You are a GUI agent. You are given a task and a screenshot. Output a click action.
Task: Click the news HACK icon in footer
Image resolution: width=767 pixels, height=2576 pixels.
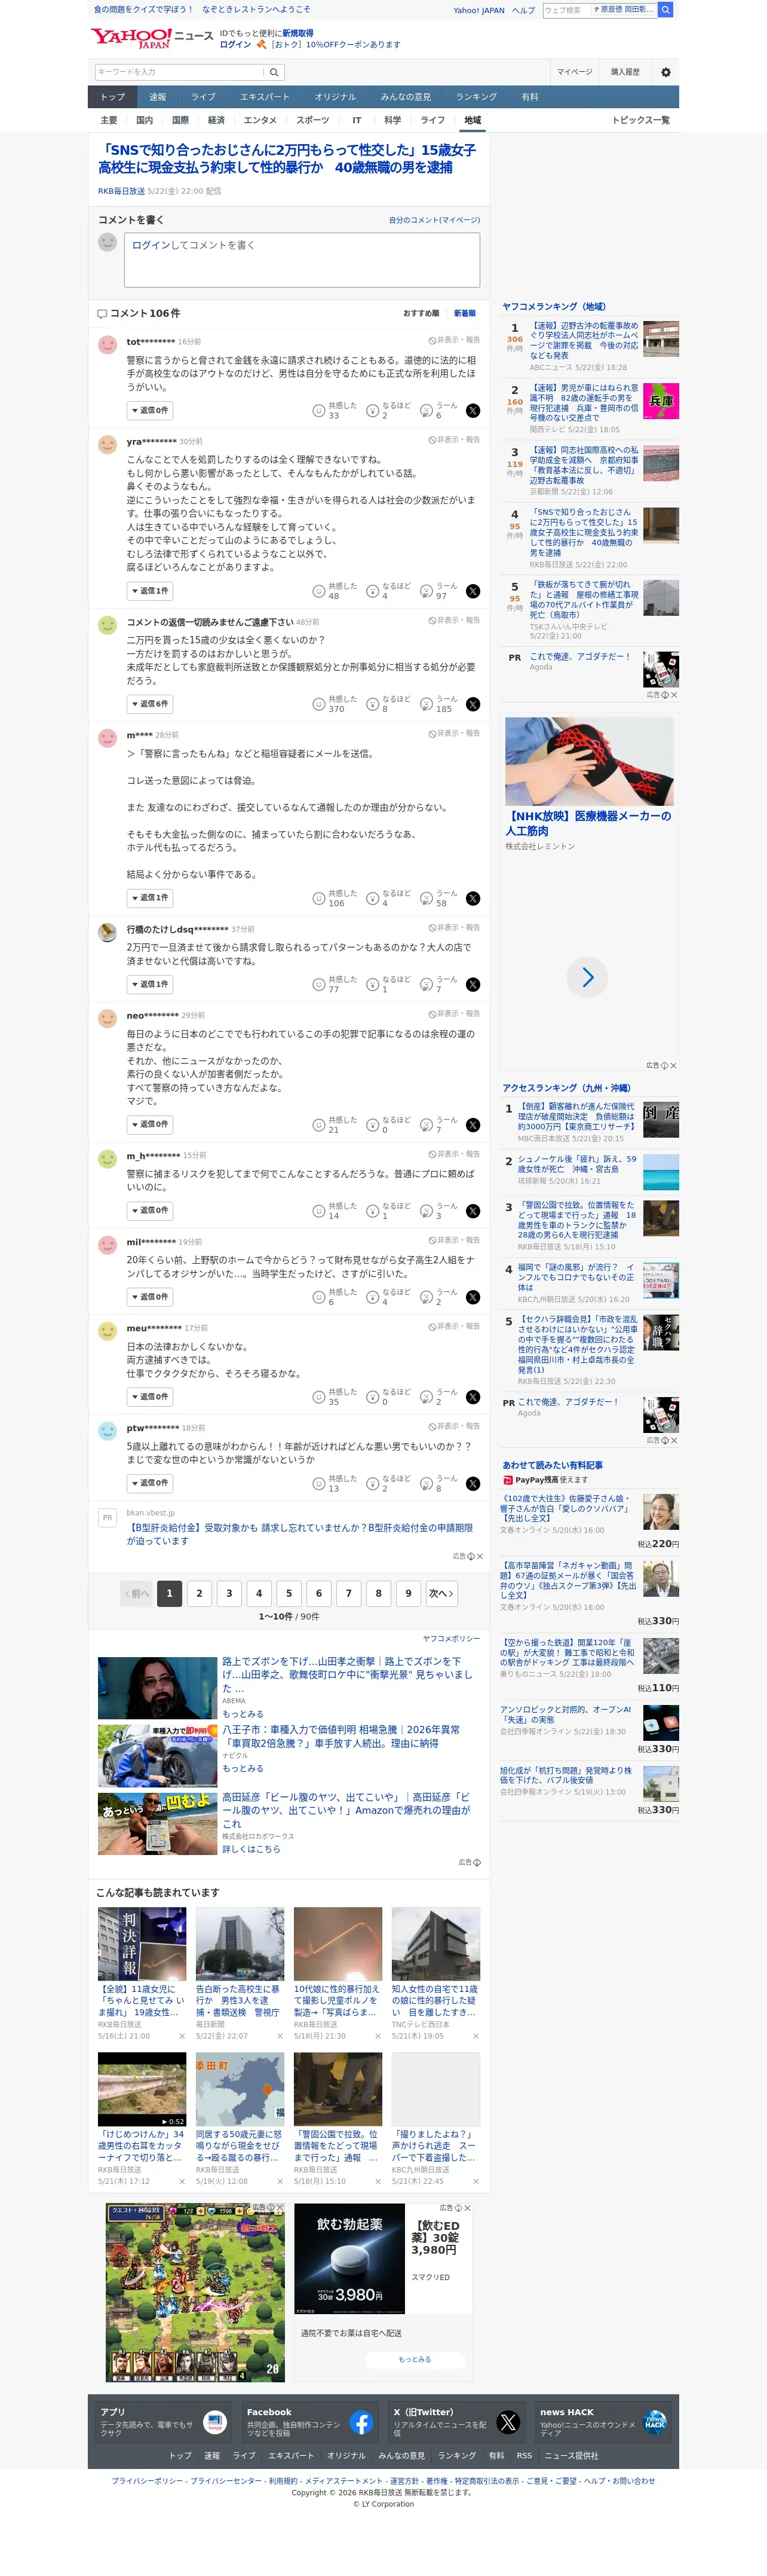pos(655,2423)
